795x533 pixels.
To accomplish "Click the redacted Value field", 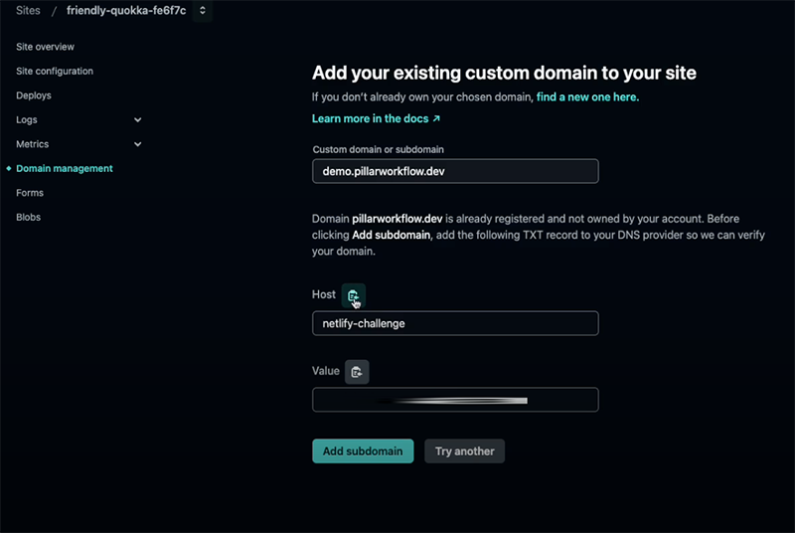I will coord(455,400).
